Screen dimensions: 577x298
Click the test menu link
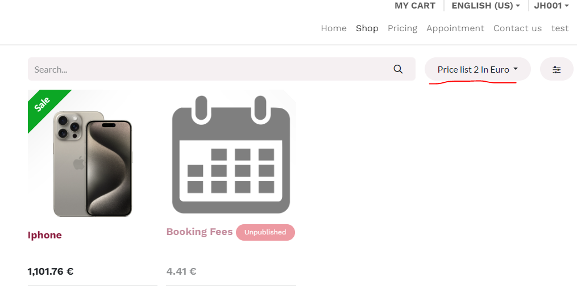point(560,28)
